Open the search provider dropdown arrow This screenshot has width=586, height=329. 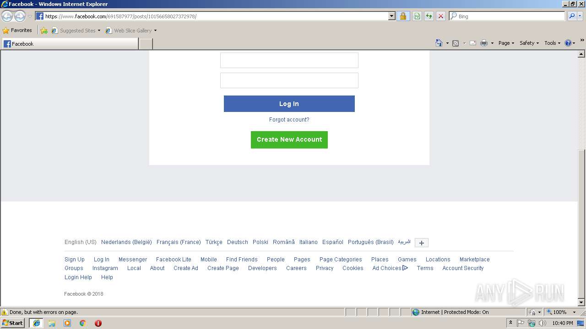pyautogui.click(x=581, y=16)
